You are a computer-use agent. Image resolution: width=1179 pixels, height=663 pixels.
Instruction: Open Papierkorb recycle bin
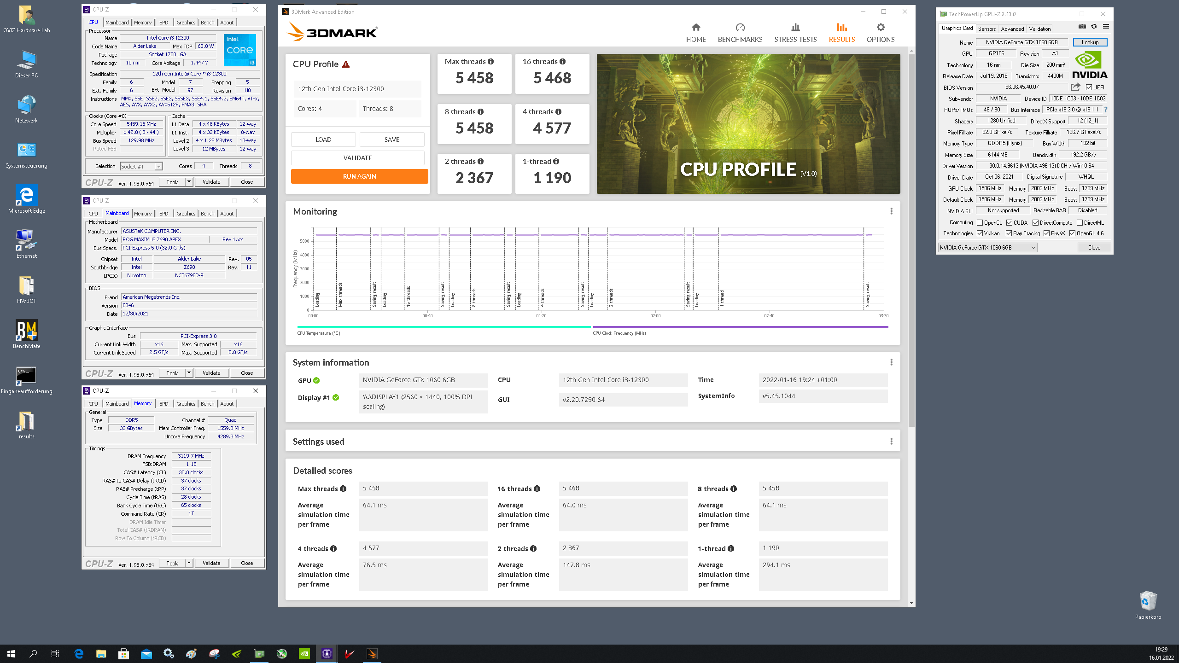[1148, 605]
